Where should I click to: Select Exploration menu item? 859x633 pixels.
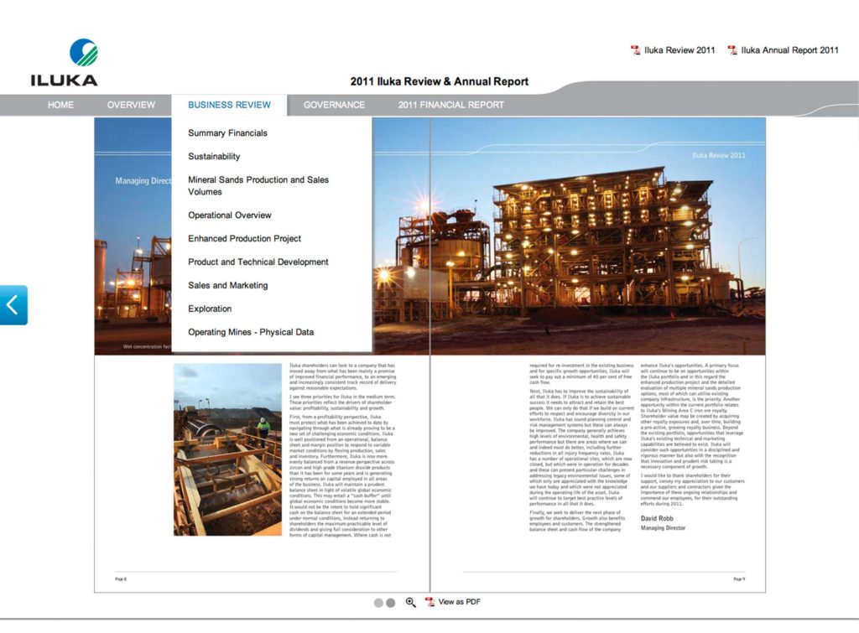tap(210, 309)
